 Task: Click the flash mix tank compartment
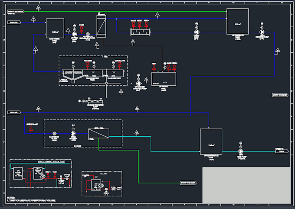(113, 74)
